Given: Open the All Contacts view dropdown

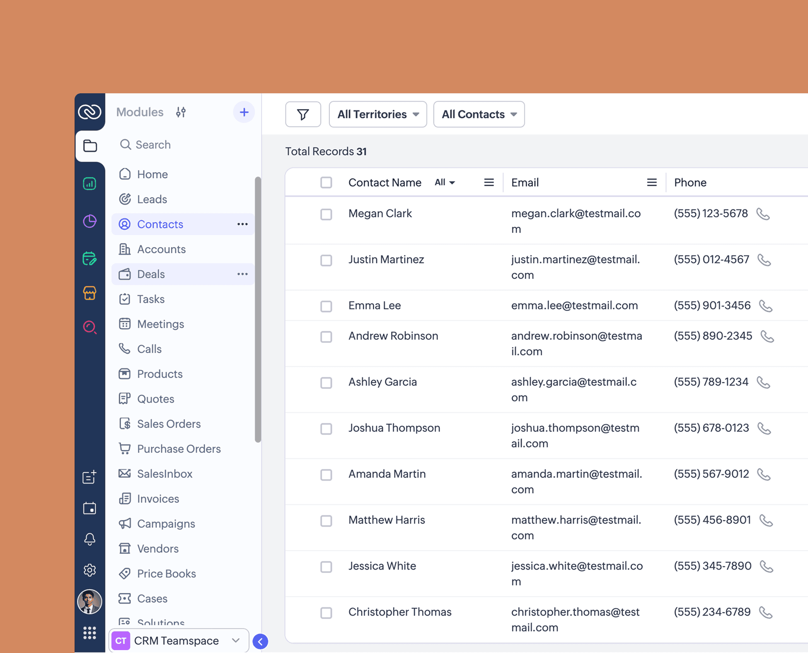Looking at the screenshot, I should click(x=479, y=114).
